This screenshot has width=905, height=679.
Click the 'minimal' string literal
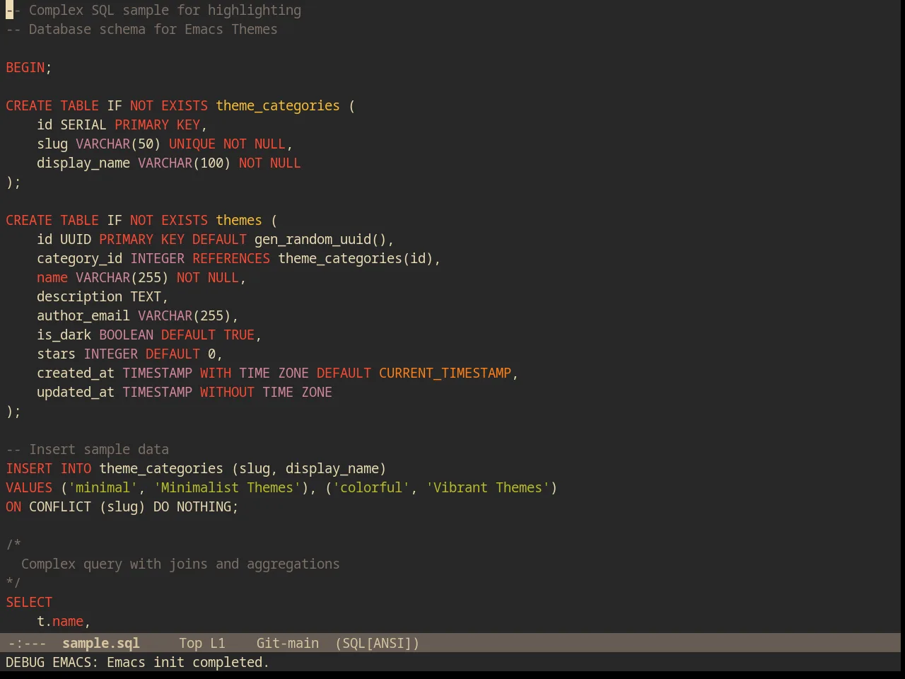click(103, 487)
